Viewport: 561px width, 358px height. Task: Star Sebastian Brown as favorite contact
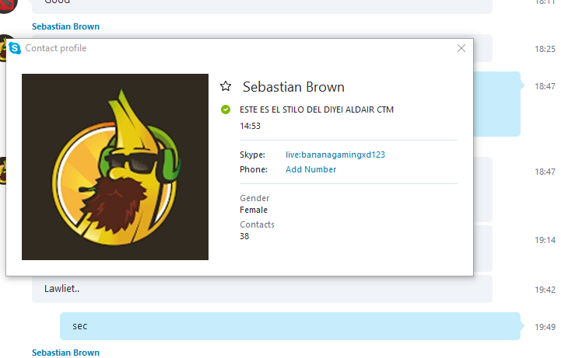coord(226,86)
